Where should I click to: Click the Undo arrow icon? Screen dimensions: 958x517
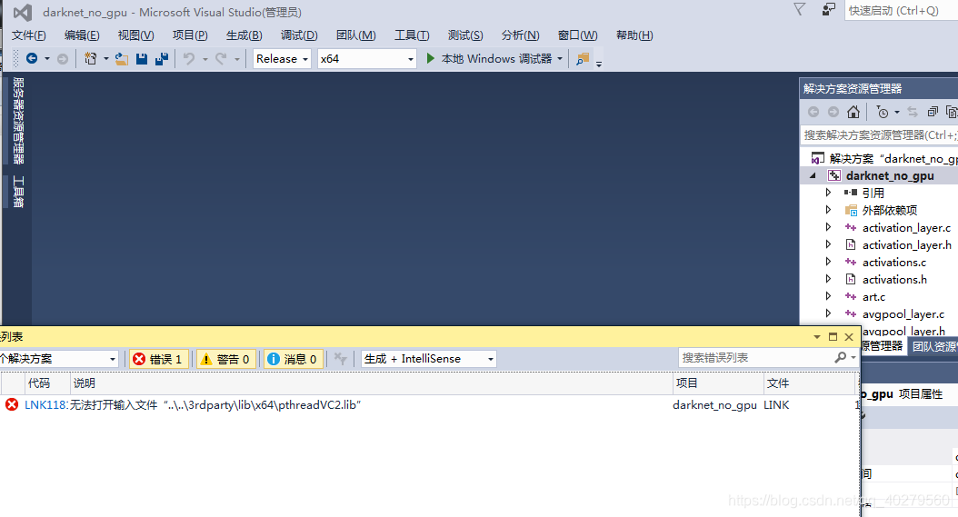189,59
